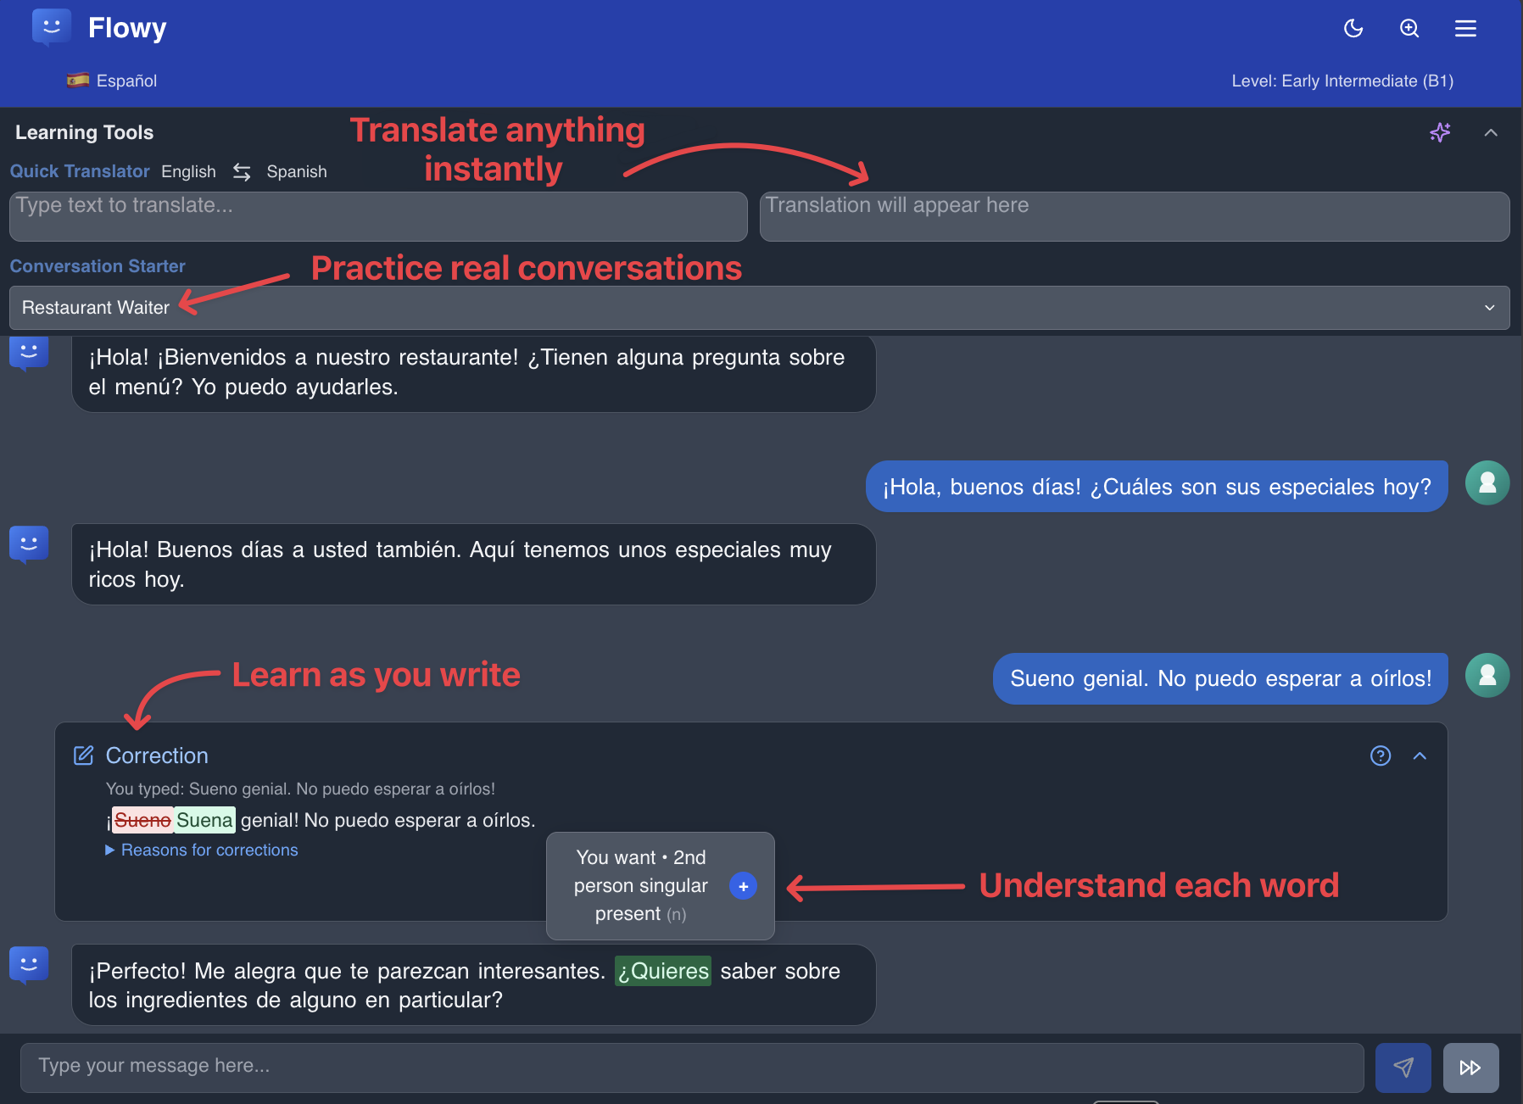Click the user avatar beside '¡Hola, buenos días!' message

pyautogui.click(x=1487, y=482)
